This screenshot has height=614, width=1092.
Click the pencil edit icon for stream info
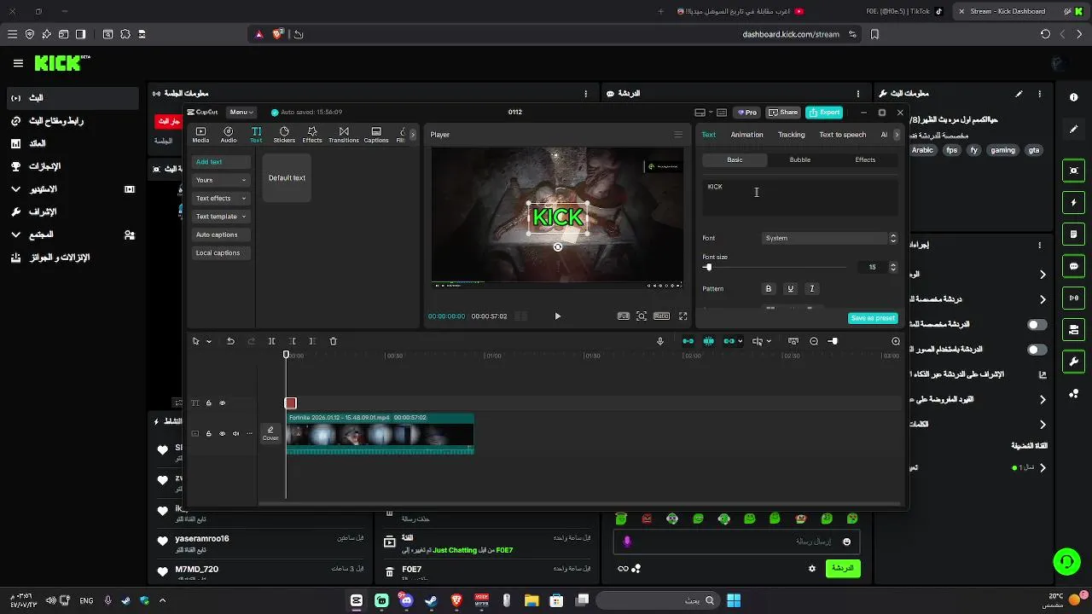coord(1019,94)
